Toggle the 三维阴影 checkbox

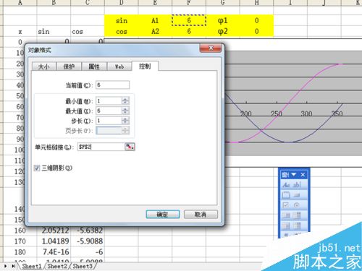pos(37,168)
